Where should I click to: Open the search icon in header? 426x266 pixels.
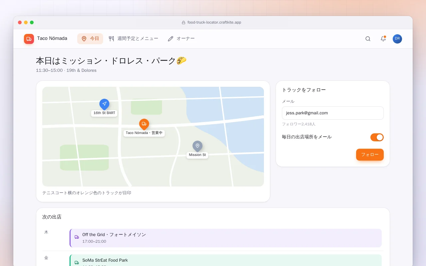(x=368, y=39)
